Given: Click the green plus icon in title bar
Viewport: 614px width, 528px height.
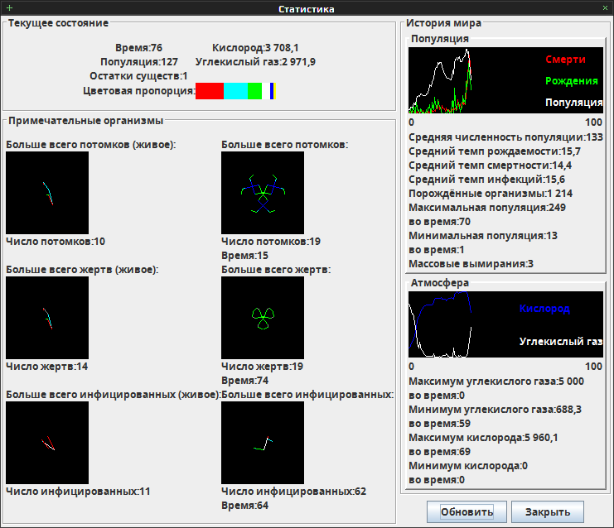Looking at the screenshot, I should click(x=9, y=7).
